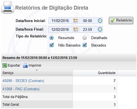
Task: Open clock picker for final time
Action: pos(100,29)
